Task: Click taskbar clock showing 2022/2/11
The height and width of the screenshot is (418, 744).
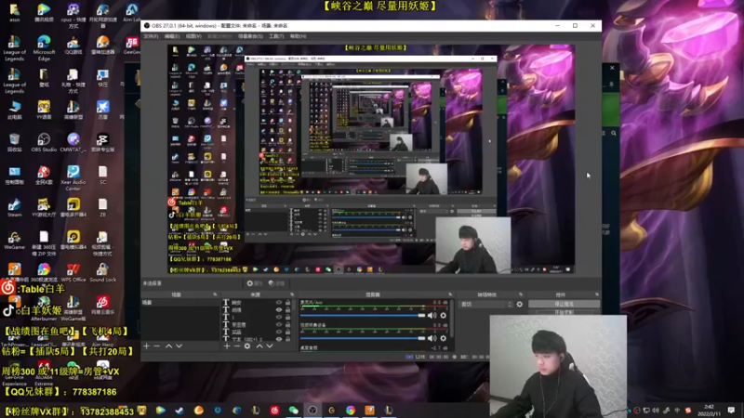Action: click(x=709, y=410)
